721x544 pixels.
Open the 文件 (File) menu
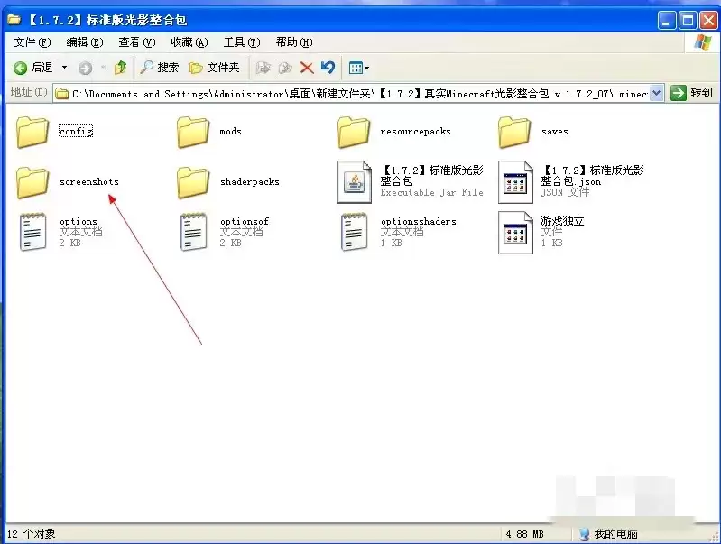click(32, 42)
